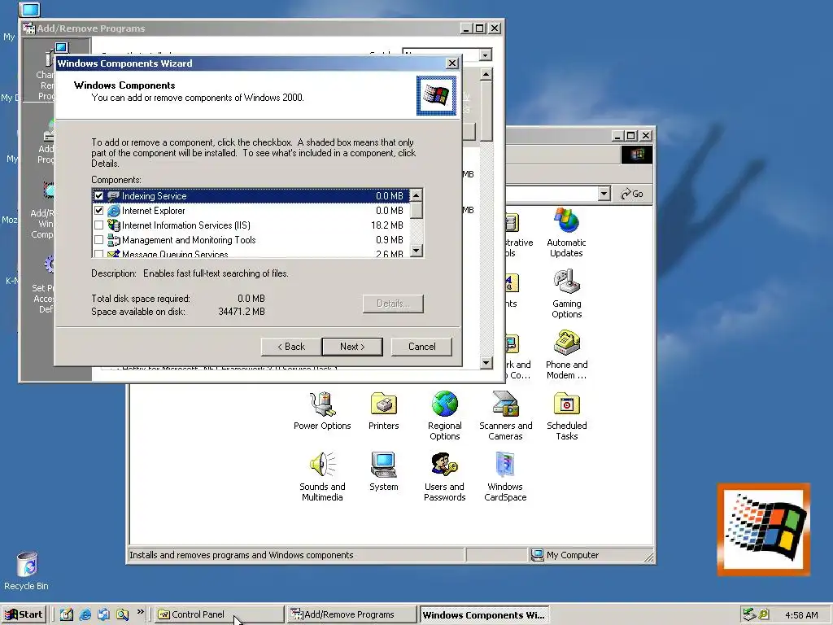Click down arrow of Add/Remove Programs scrollbar
This screenshot has height=625, width=833.
tap(486, 363)
